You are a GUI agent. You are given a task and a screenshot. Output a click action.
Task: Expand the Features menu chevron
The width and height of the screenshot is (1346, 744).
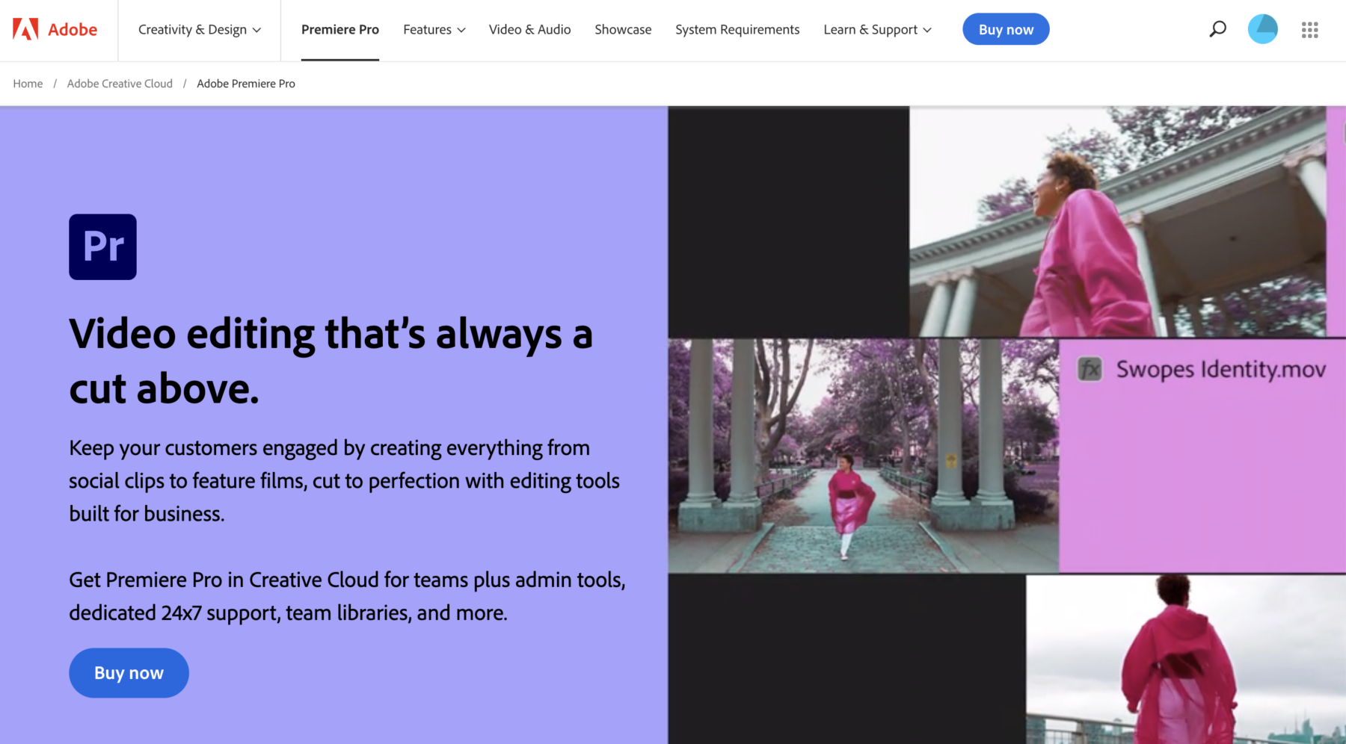pos(461,30)
